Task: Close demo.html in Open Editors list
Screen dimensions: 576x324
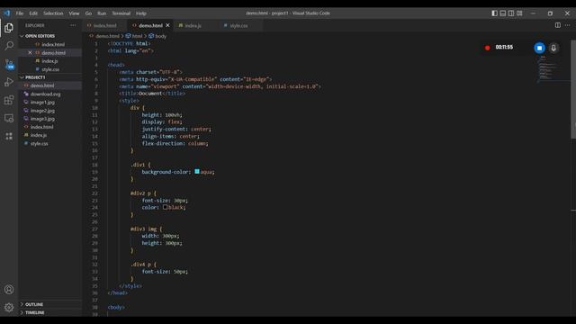Action: click(30, 52)
